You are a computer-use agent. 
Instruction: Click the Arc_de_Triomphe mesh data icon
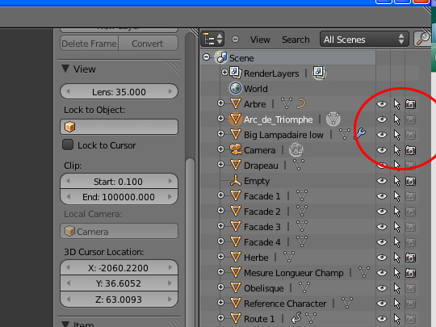(x=333, y=119)
